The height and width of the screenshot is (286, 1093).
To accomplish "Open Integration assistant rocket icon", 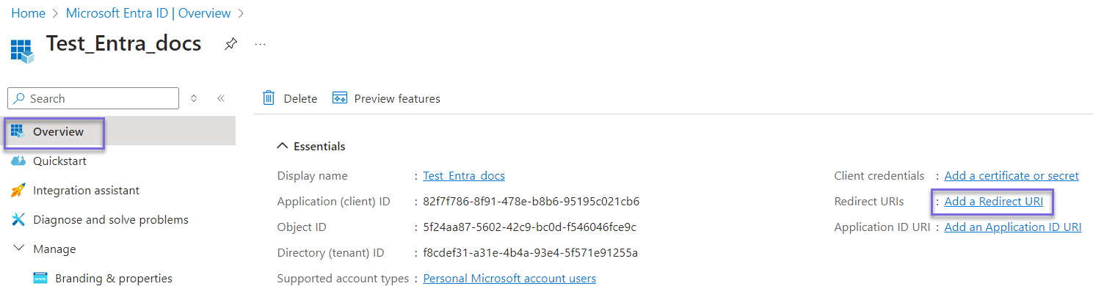I will [18, 191].
